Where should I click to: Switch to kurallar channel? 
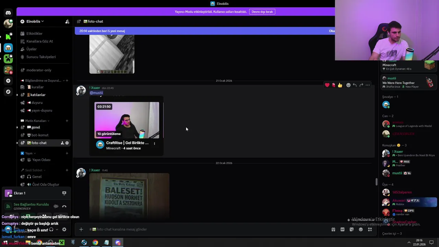click(44, 87)
